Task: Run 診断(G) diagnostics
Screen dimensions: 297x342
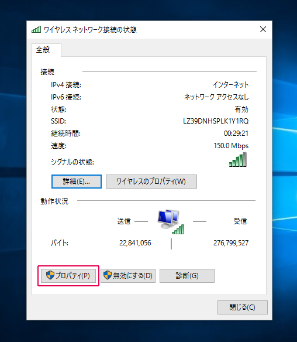Action: pyautogui.click(x=187, y=276)
